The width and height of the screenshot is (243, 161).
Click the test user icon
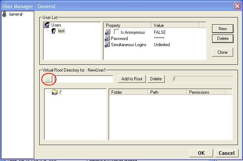[54, 31]
